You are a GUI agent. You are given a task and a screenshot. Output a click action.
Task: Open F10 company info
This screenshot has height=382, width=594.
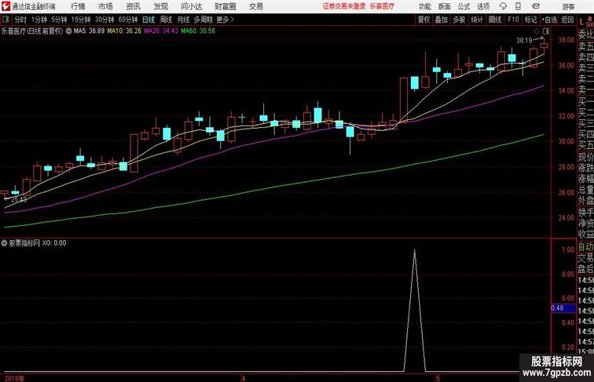click(x=513, y=20)
